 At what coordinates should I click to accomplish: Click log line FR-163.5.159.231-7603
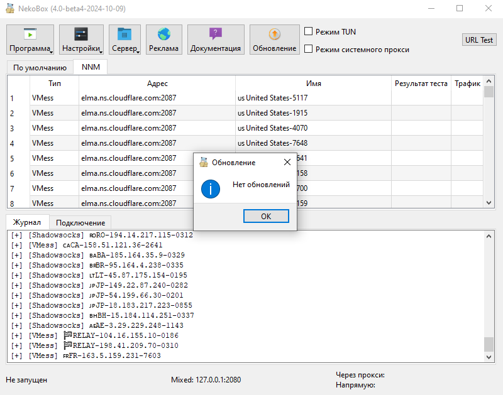click(x=86, y=355)
